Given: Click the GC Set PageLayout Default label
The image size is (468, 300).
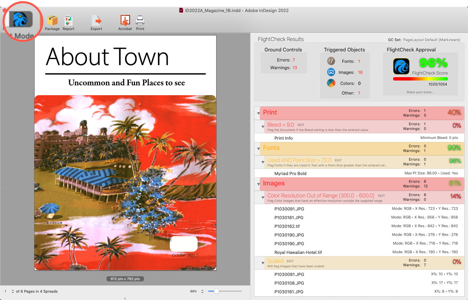Looking at the screenshot, I should coord(432,40).
